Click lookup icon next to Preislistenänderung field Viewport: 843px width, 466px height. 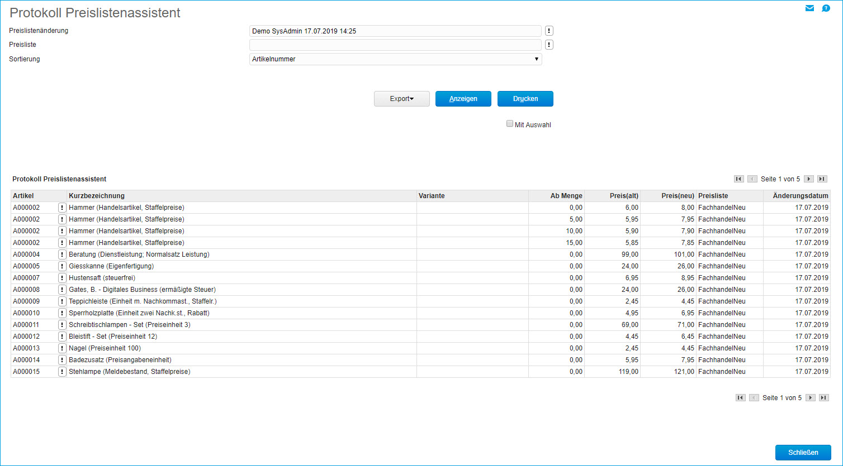point(549,31)
